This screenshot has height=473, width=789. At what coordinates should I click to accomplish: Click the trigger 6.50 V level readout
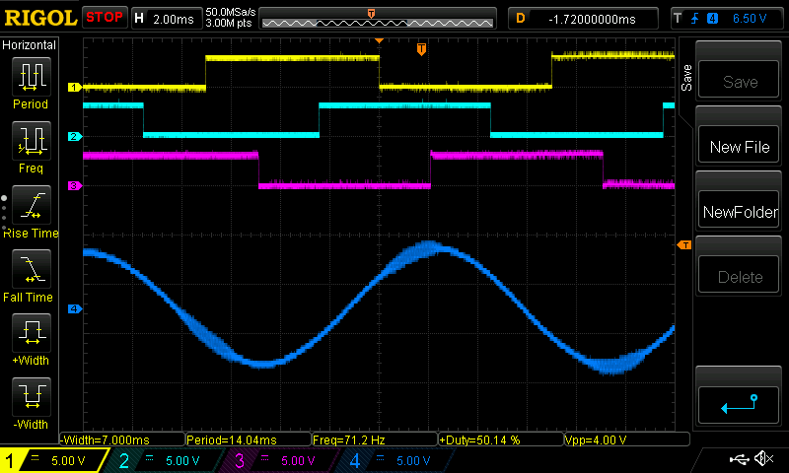750,19
